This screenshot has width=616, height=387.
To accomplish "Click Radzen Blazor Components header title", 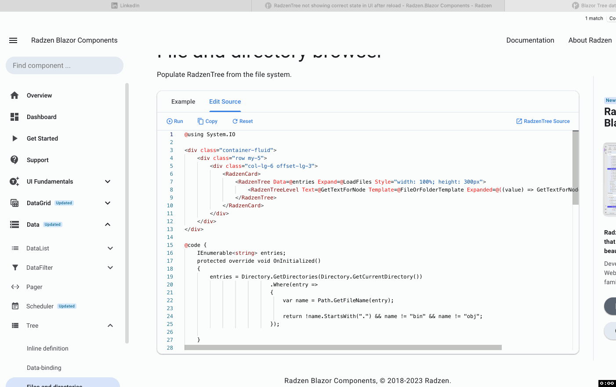I will [74, 40].
